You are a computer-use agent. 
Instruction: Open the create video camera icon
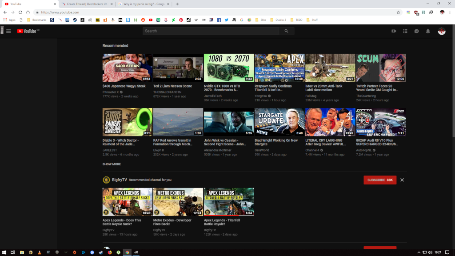394,31
